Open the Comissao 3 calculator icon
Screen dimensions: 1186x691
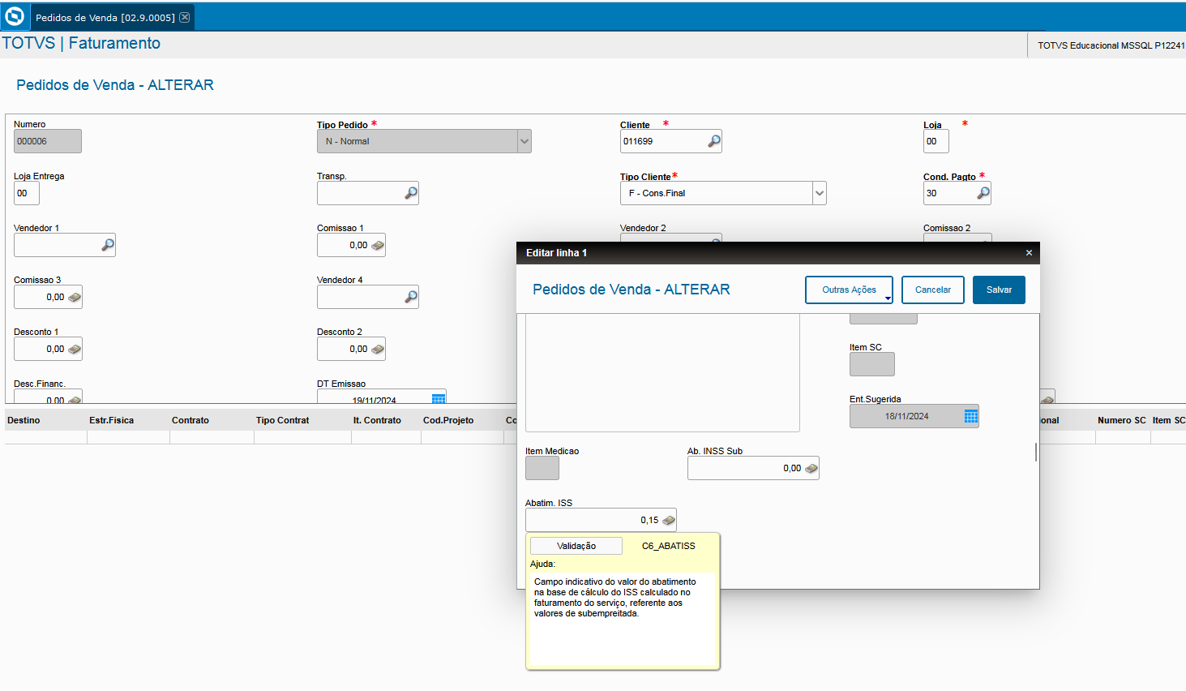74,297
